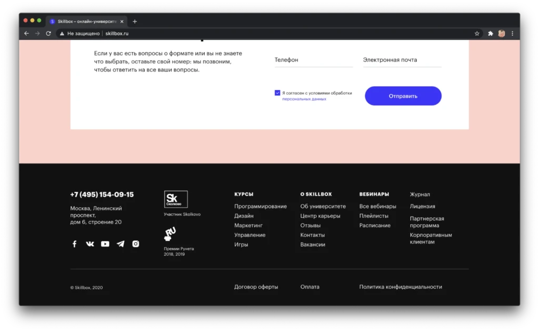
Task: Open the Telegram paper-plane icon
Action: pyautogui.click(x=121, y=244)
